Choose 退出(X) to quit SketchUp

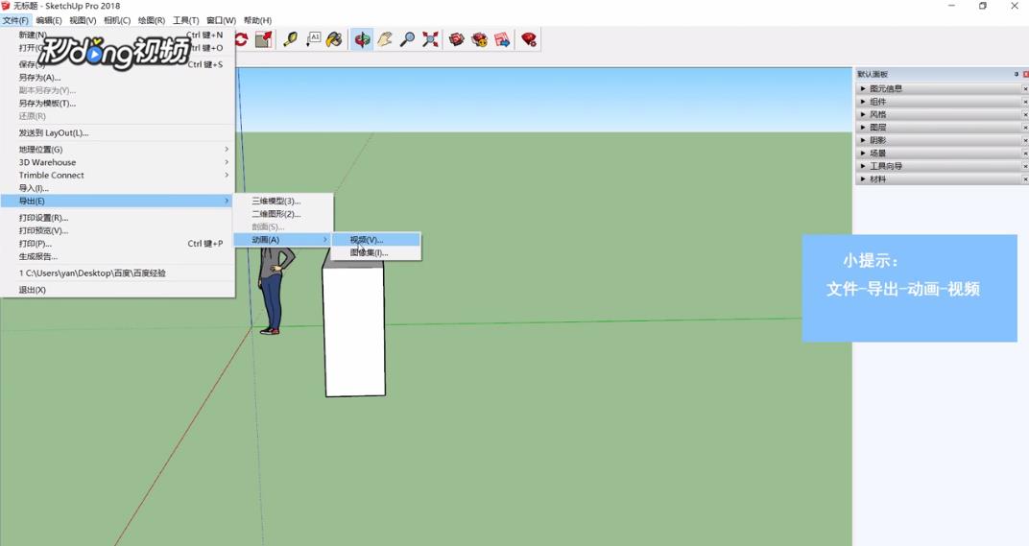pos(117,290)
